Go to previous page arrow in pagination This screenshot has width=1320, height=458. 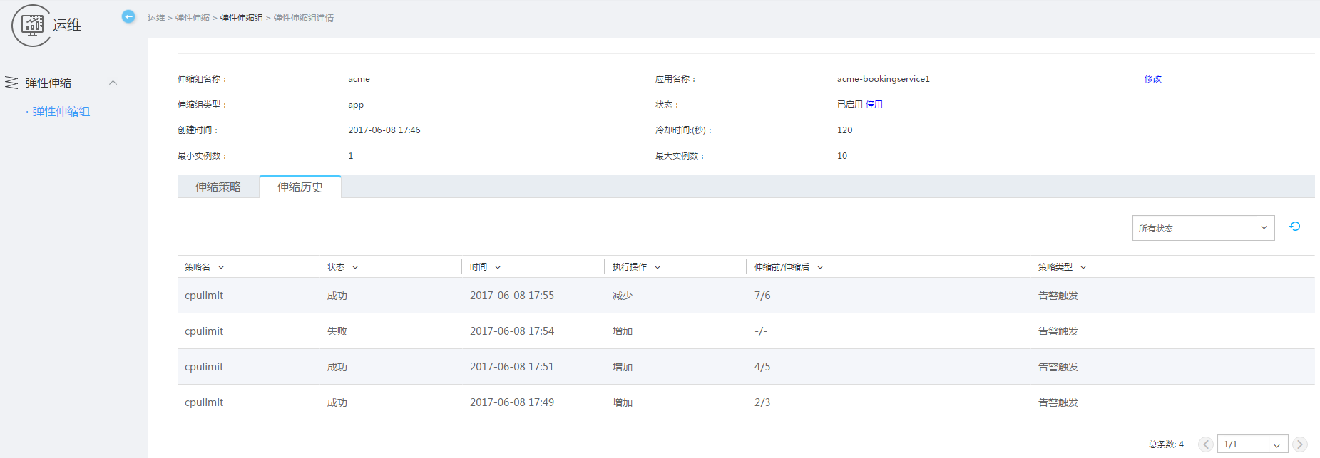coord(1206,444)
